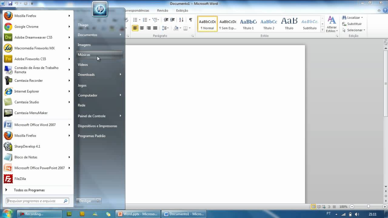Launch Mozilla Firefox from the top of the Start menu
Viewport: 388px width, 218px height.
(38, 16)
